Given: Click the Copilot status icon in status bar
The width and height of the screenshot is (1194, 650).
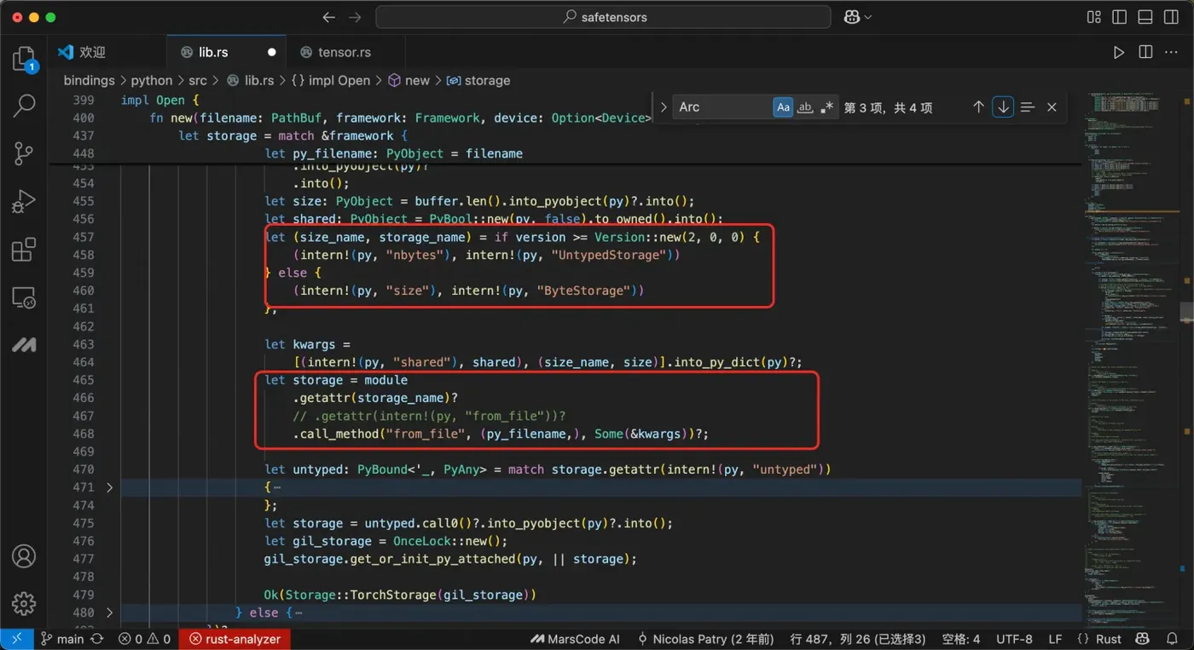Looking at the screenshot, I should click(1143, 639).
